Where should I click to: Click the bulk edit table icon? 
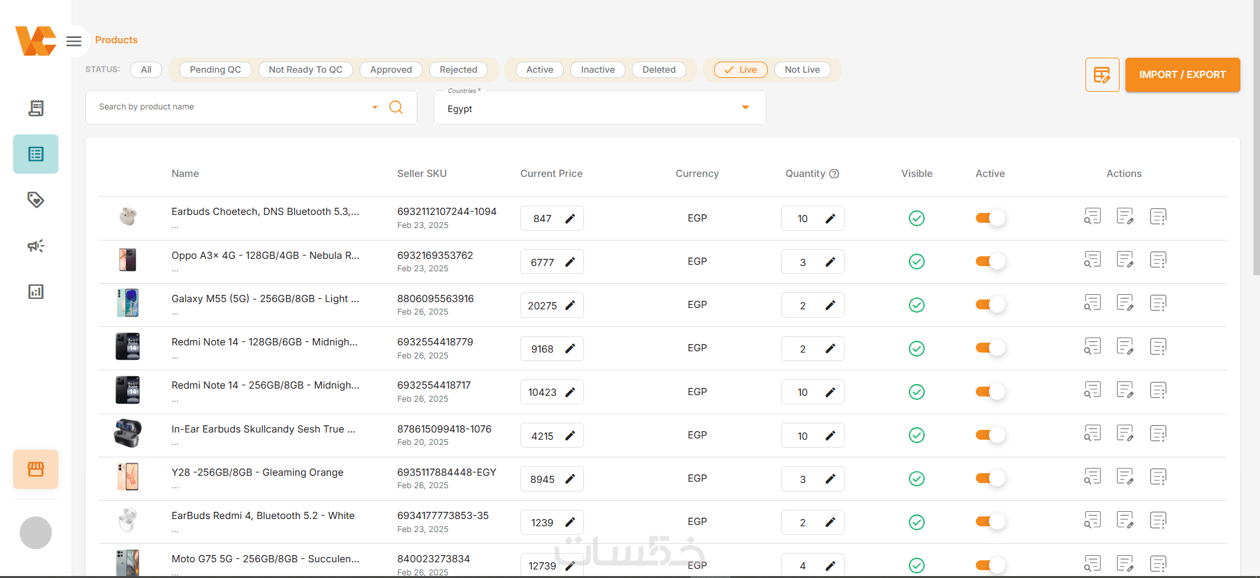[1102, 75]
